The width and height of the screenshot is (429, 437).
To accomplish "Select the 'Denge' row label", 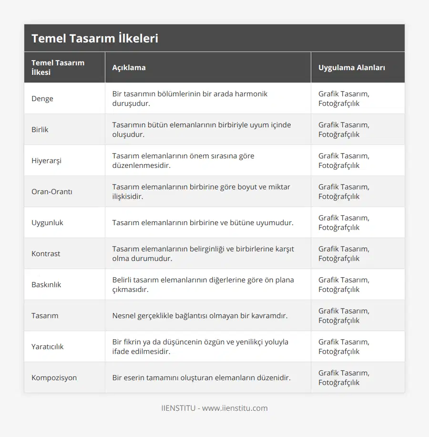I will click(42, 99).
